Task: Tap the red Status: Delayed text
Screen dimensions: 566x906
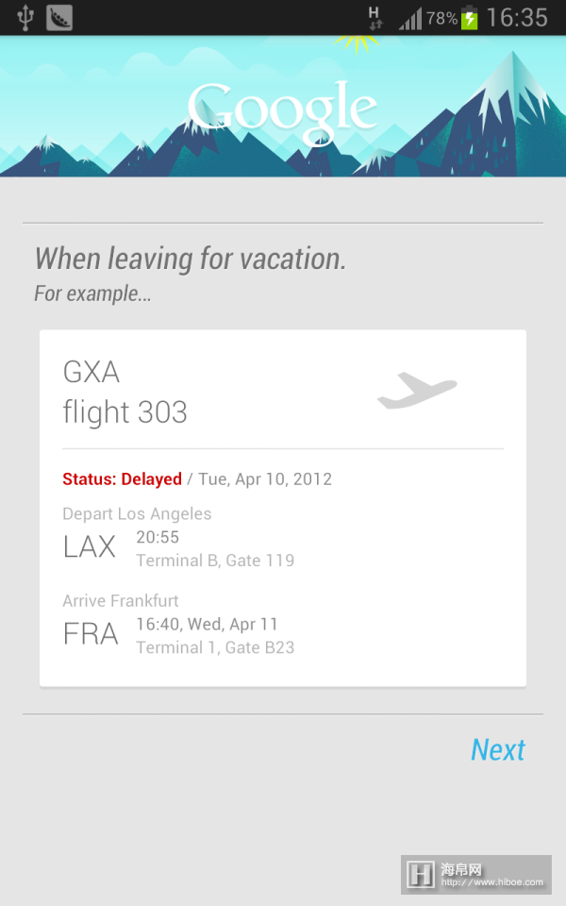Action: [122, 479]
